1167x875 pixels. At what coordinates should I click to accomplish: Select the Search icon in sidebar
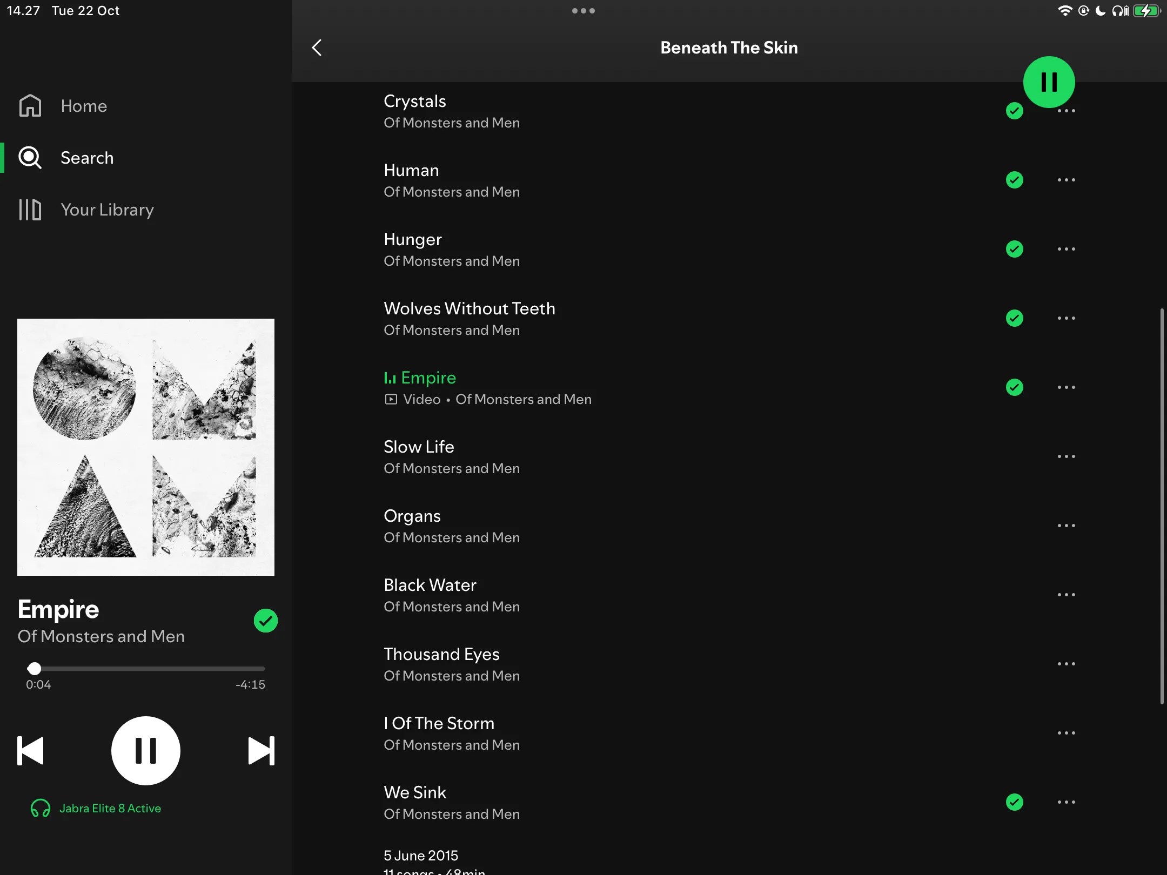[30, 157]
